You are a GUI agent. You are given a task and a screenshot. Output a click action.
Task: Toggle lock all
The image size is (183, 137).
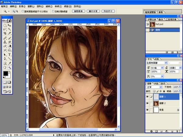[x=164, y=91]
